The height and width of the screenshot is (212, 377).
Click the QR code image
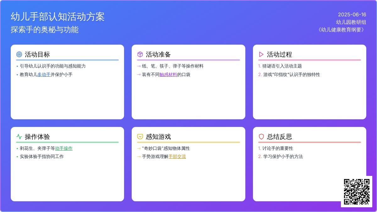click(357, 192)
